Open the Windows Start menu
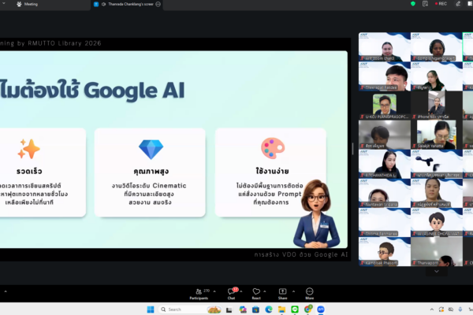 [151, 309]
